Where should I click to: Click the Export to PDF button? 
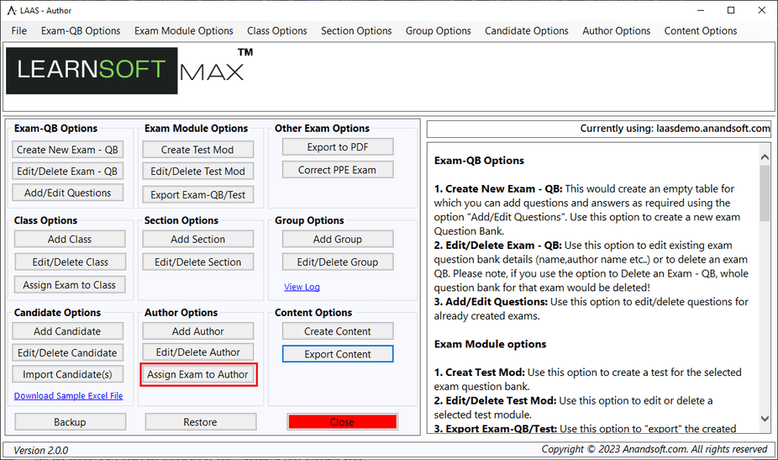(x=337, y=147)
